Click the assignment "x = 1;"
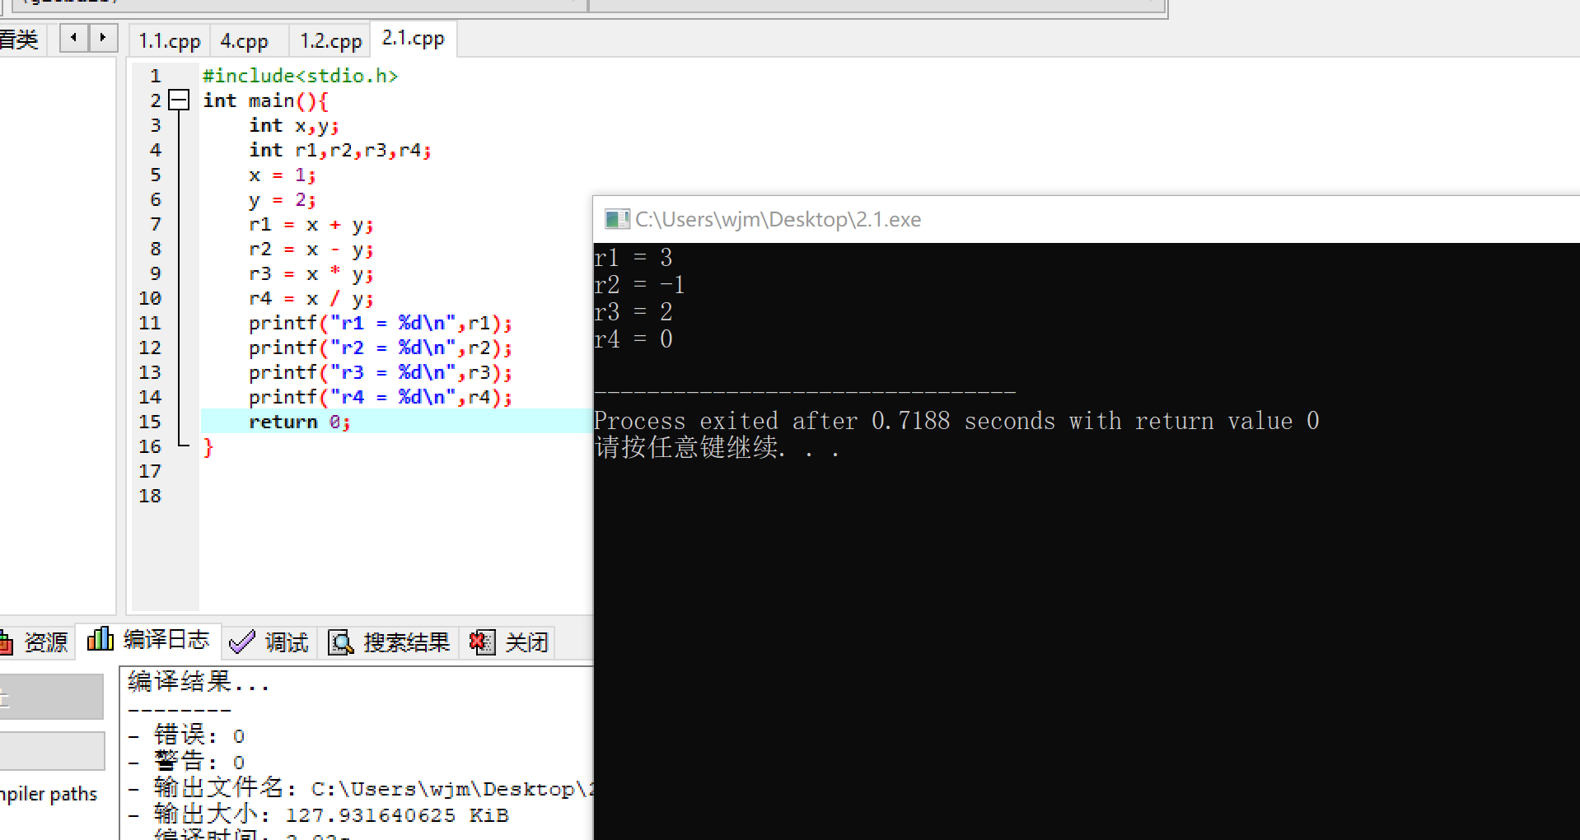This screenshot has width=1580, height=840. pos(283,175)
